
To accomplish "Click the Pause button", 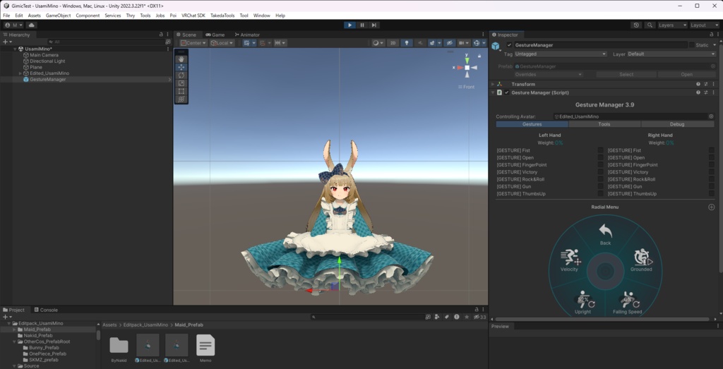I will pyautogui.click(x=362, y=25).
